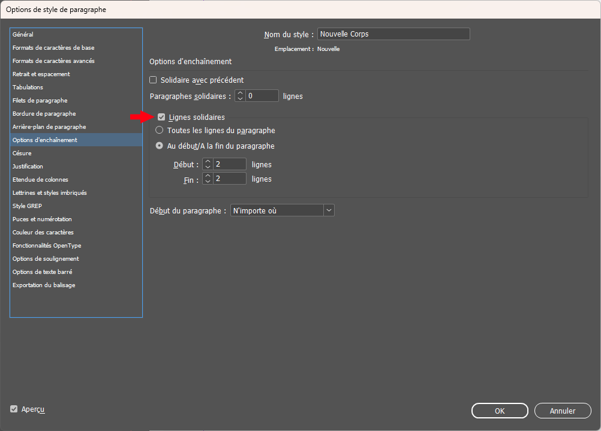Switch to Césure settings
Image resolution: width=601 pixels, height=431 pixels.
pos(22,153)
